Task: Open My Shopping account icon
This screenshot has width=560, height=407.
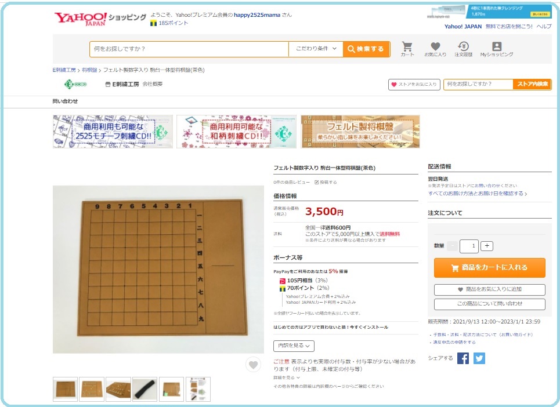Action: coord(496,49)
